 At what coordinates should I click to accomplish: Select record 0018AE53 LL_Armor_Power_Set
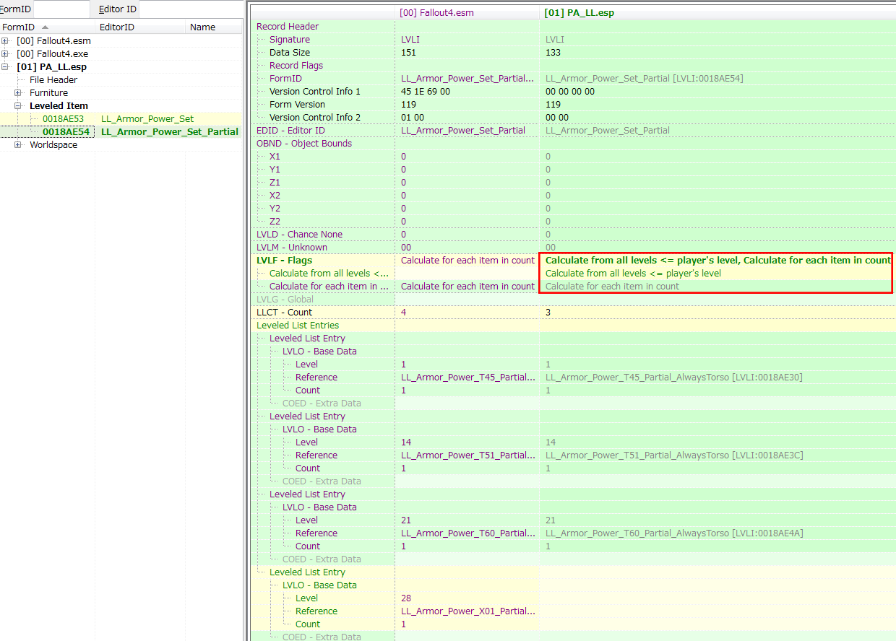click(120, 118)
